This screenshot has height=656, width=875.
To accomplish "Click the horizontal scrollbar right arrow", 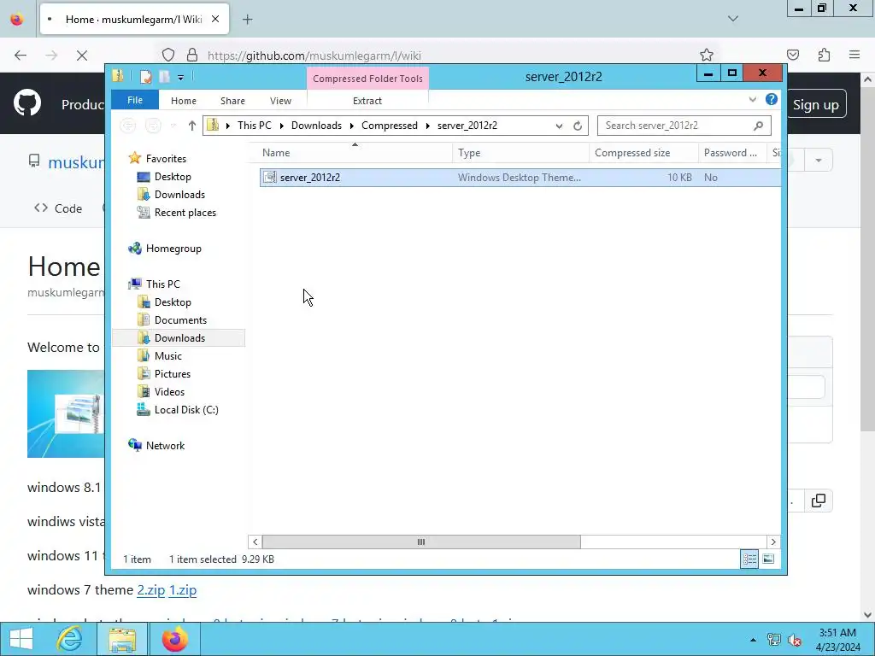I will [772, 542].
